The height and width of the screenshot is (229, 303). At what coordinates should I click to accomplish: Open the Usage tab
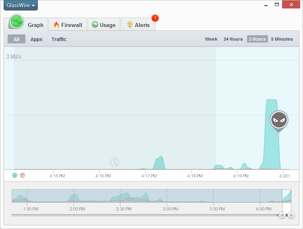point(104,25)
